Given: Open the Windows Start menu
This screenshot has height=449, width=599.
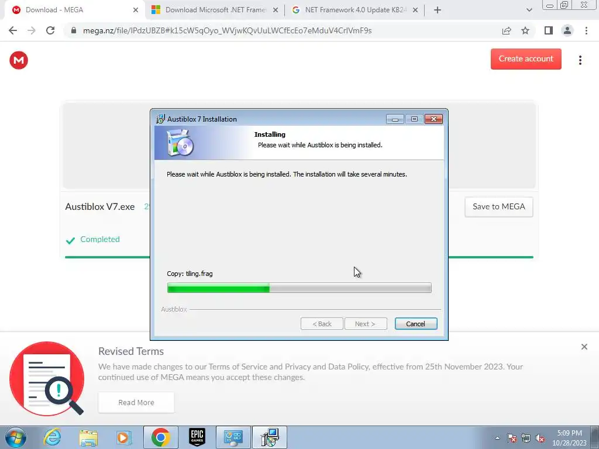Looking at the screenshot, I should 15,437.
